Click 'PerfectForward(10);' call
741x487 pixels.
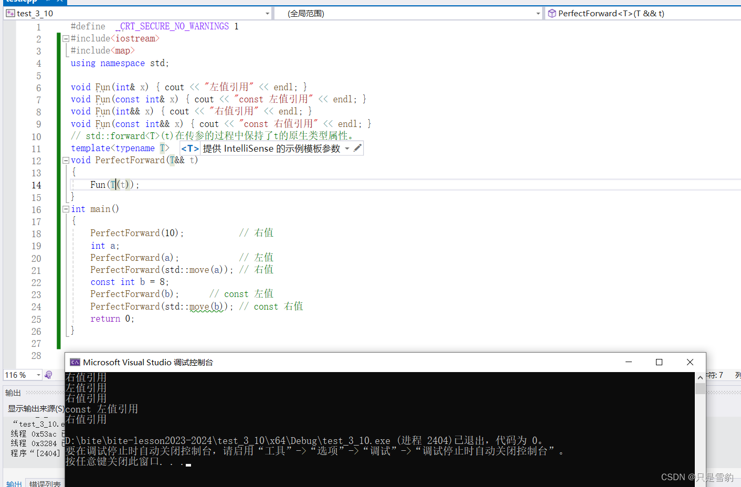point(137,233)
